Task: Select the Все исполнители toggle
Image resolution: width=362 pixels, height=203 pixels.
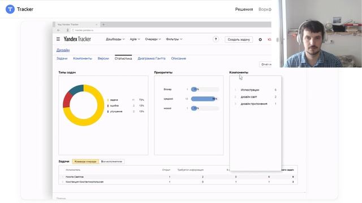Action: (x=111, y=162)
